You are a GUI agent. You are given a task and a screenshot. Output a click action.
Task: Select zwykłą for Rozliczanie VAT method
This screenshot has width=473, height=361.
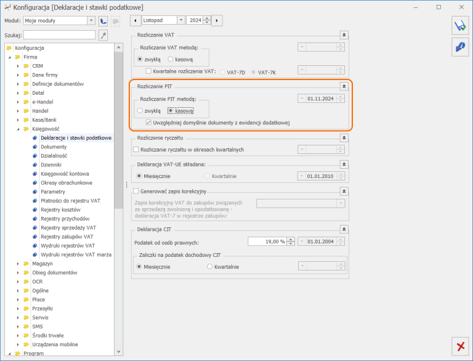[x=140, y=59]
